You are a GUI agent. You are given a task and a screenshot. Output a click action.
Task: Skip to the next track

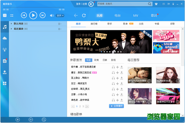pos(42,16)
